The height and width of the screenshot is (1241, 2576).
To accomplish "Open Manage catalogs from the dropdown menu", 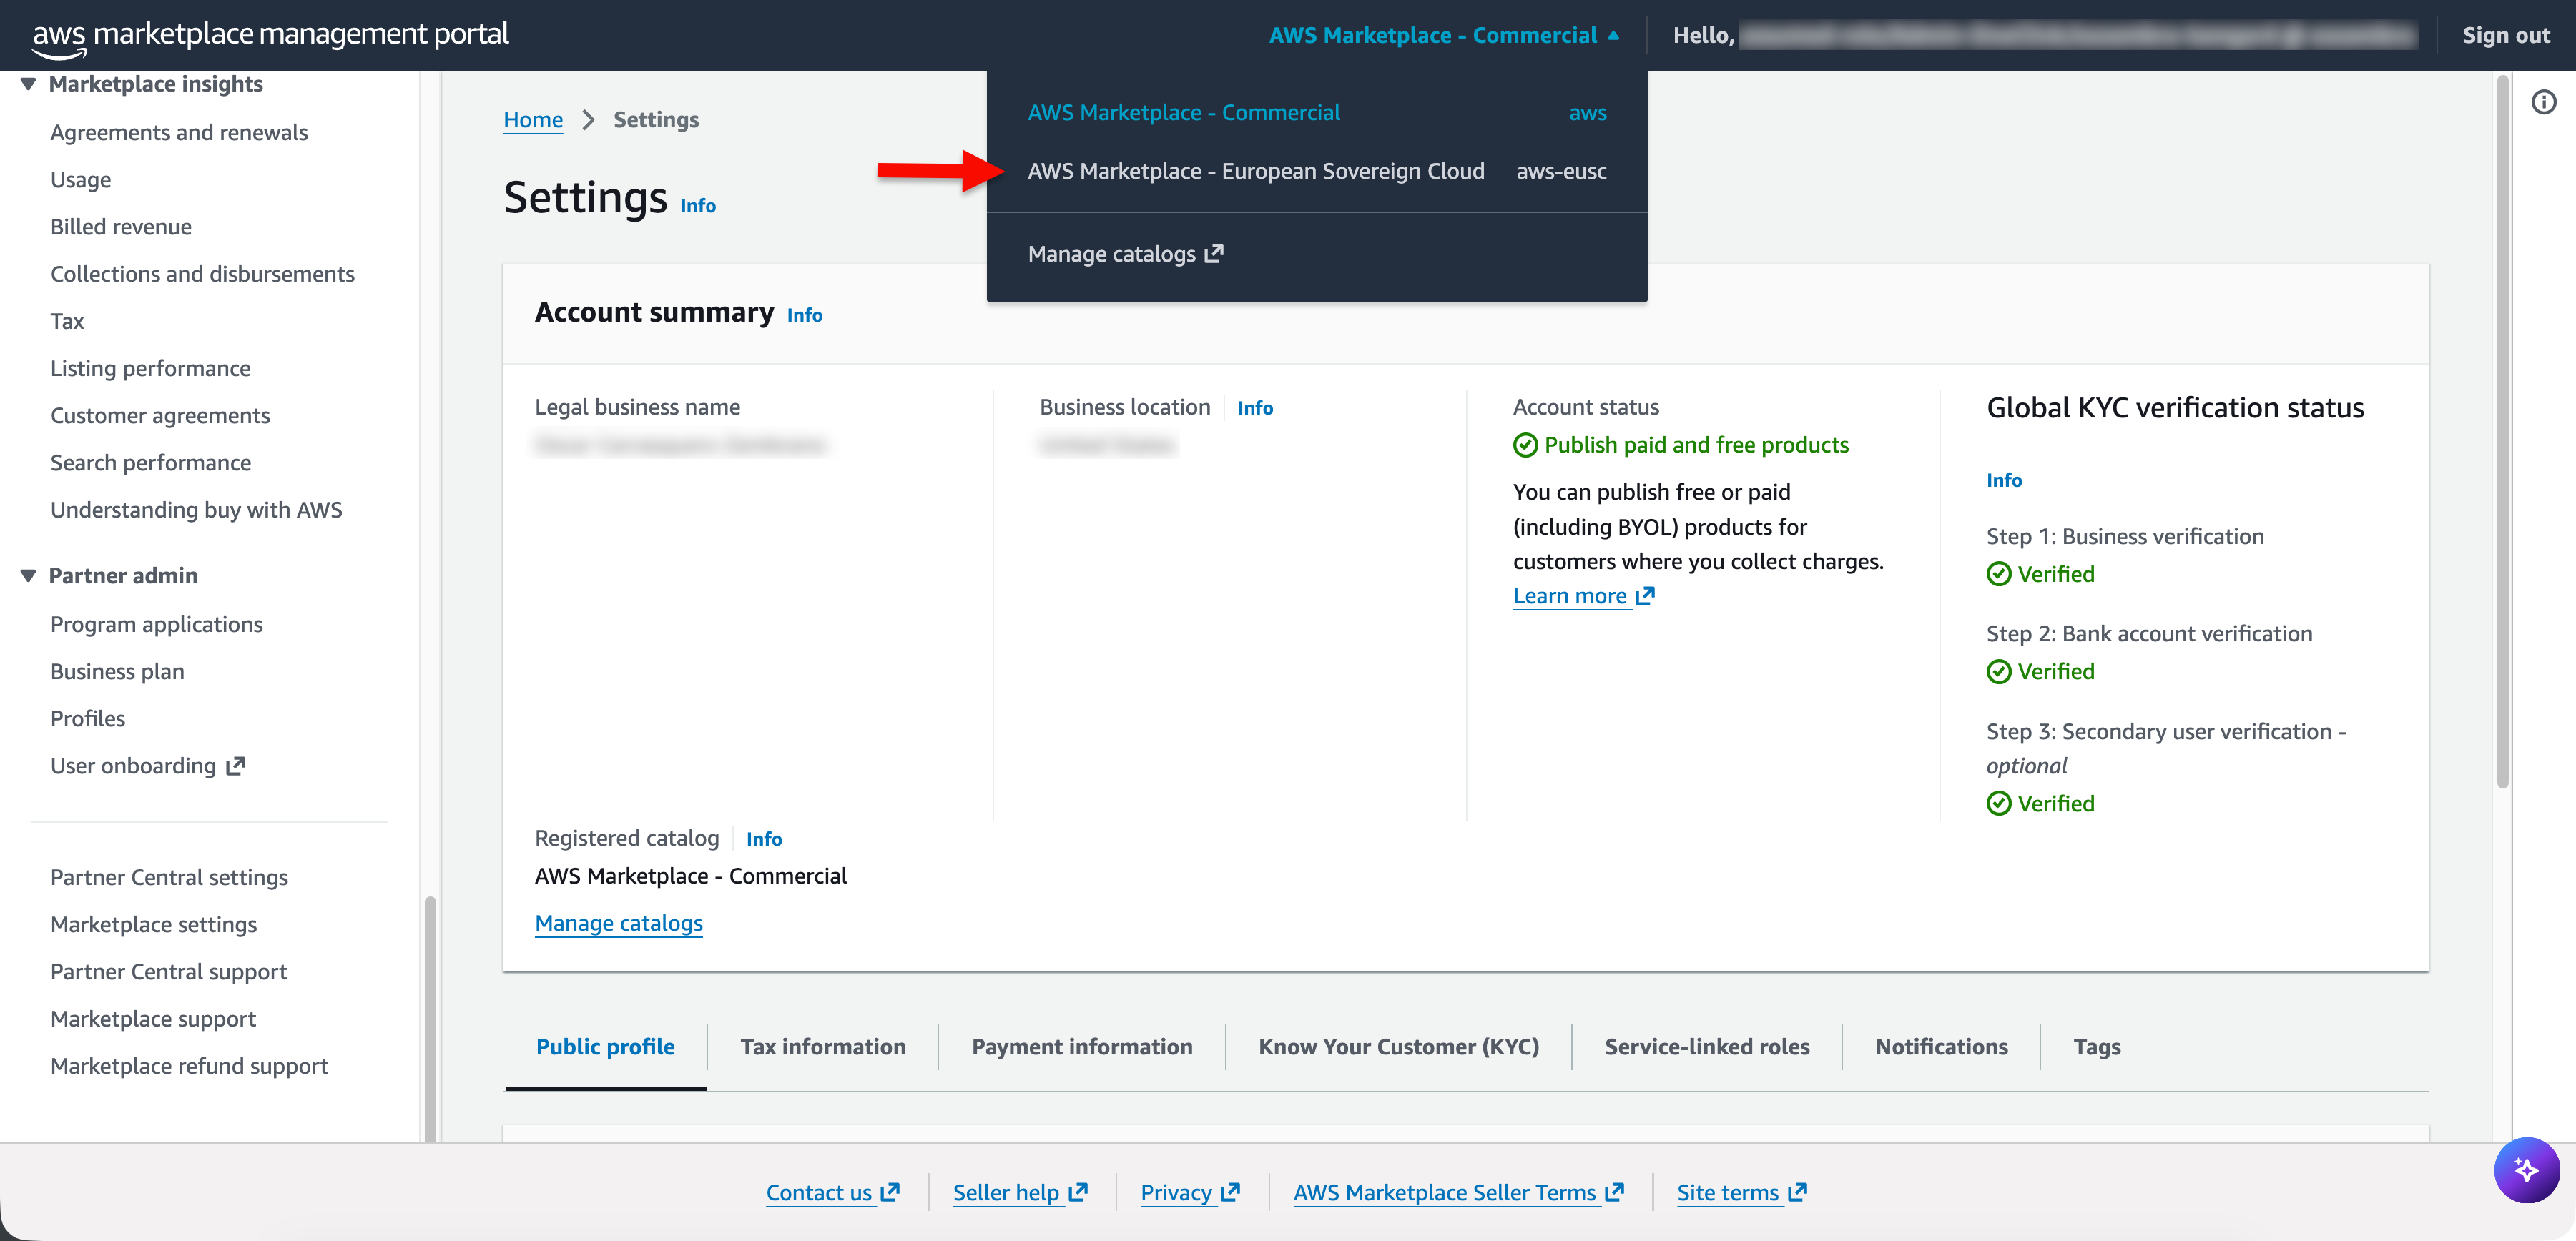I will point(1125,254).
